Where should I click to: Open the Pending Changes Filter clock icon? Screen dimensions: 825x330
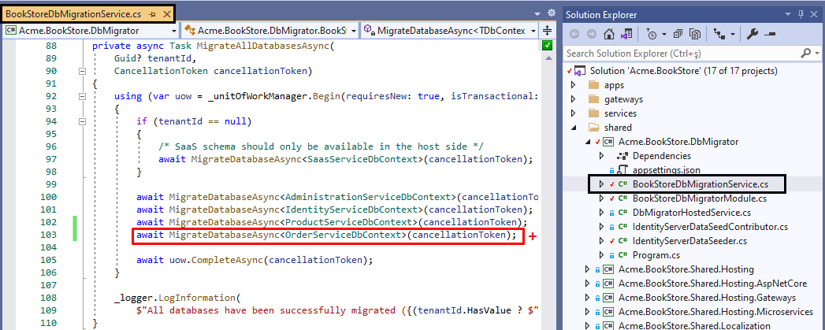tap(652, 34)
